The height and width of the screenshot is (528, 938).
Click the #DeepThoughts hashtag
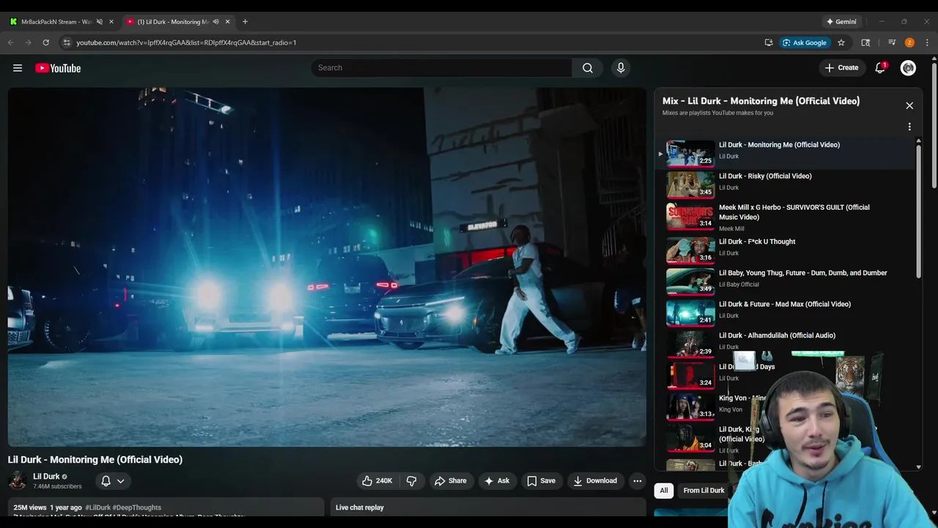(137, 507)
